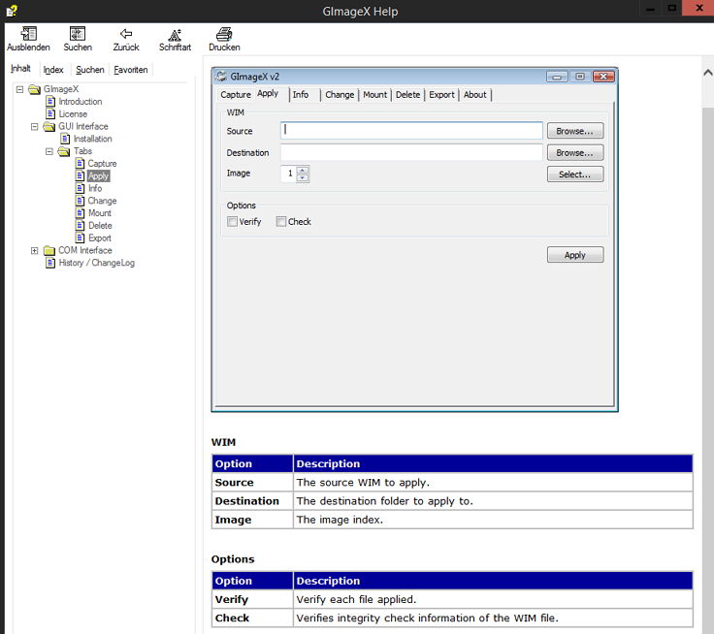Open the About tab in GImageX v2
The width and height of the screenshot is (714, 634).
475,95
